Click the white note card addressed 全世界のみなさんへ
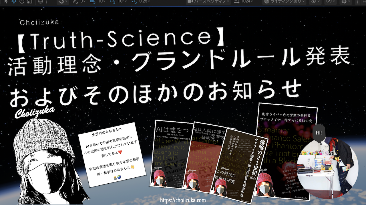366x205 pixels. coord(112,154)
